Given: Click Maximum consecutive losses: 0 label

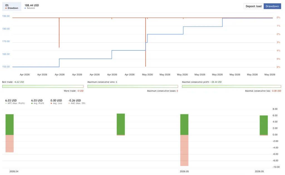Looking at the screenshot, I should click(x=163, y=91).
